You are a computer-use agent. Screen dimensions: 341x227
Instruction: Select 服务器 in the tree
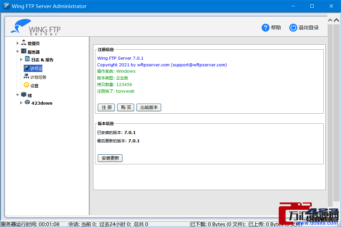[x=33, y=52]
